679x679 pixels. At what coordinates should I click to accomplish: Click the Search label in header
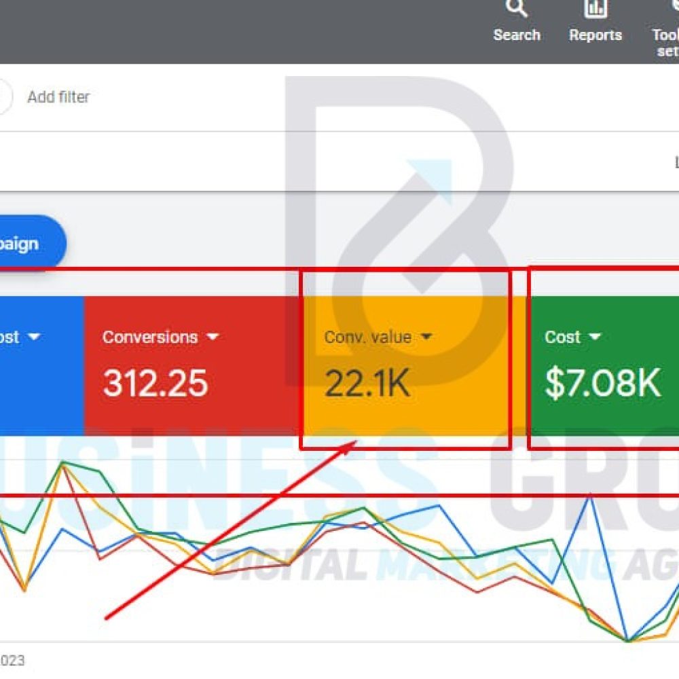coord(517,35)
